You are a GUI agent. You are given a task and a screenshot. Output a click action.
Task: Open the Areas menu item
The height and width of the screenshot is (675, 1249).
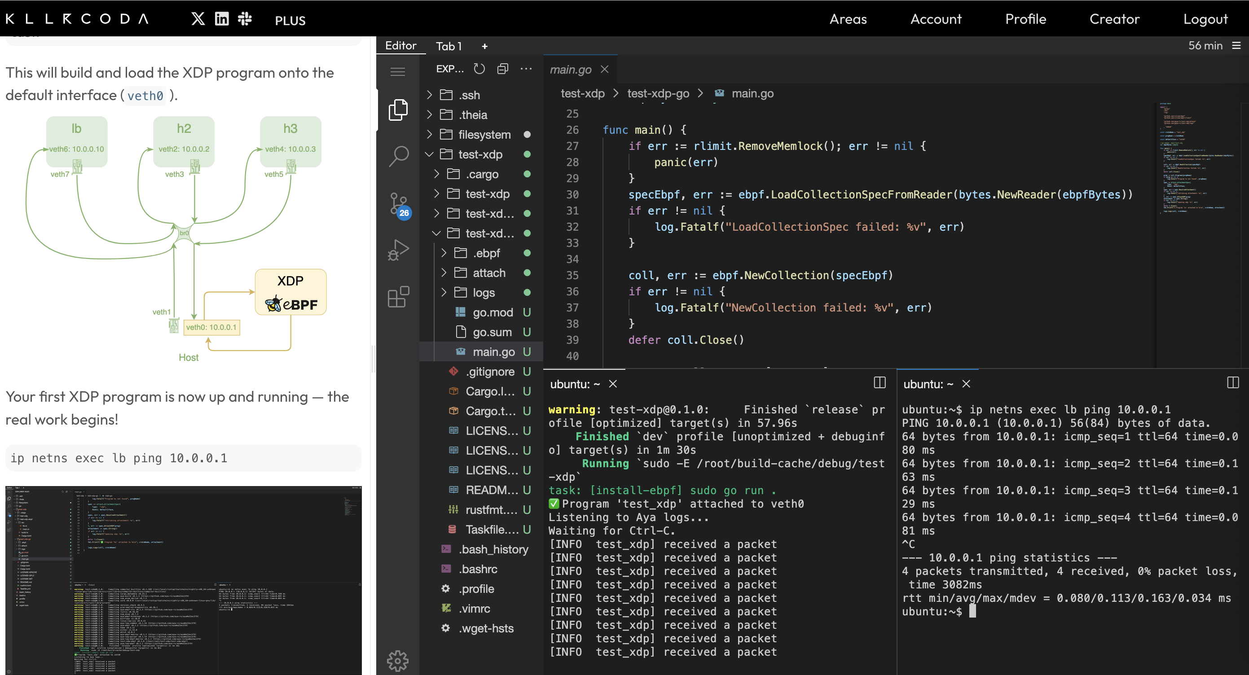848,19
